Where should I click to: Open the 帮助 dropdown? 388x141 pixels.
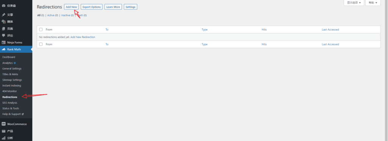point(373,3)
